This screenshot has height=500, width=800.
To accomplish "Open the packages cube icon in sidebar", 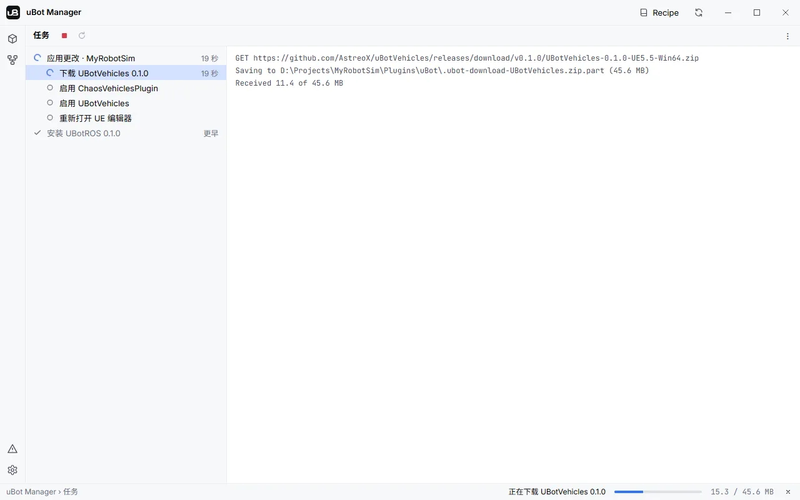I will 12,39.
